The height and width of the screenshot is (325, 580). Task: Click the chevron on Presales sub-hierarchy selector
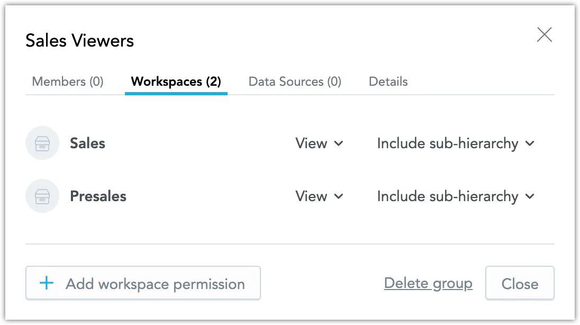point(530,196)
